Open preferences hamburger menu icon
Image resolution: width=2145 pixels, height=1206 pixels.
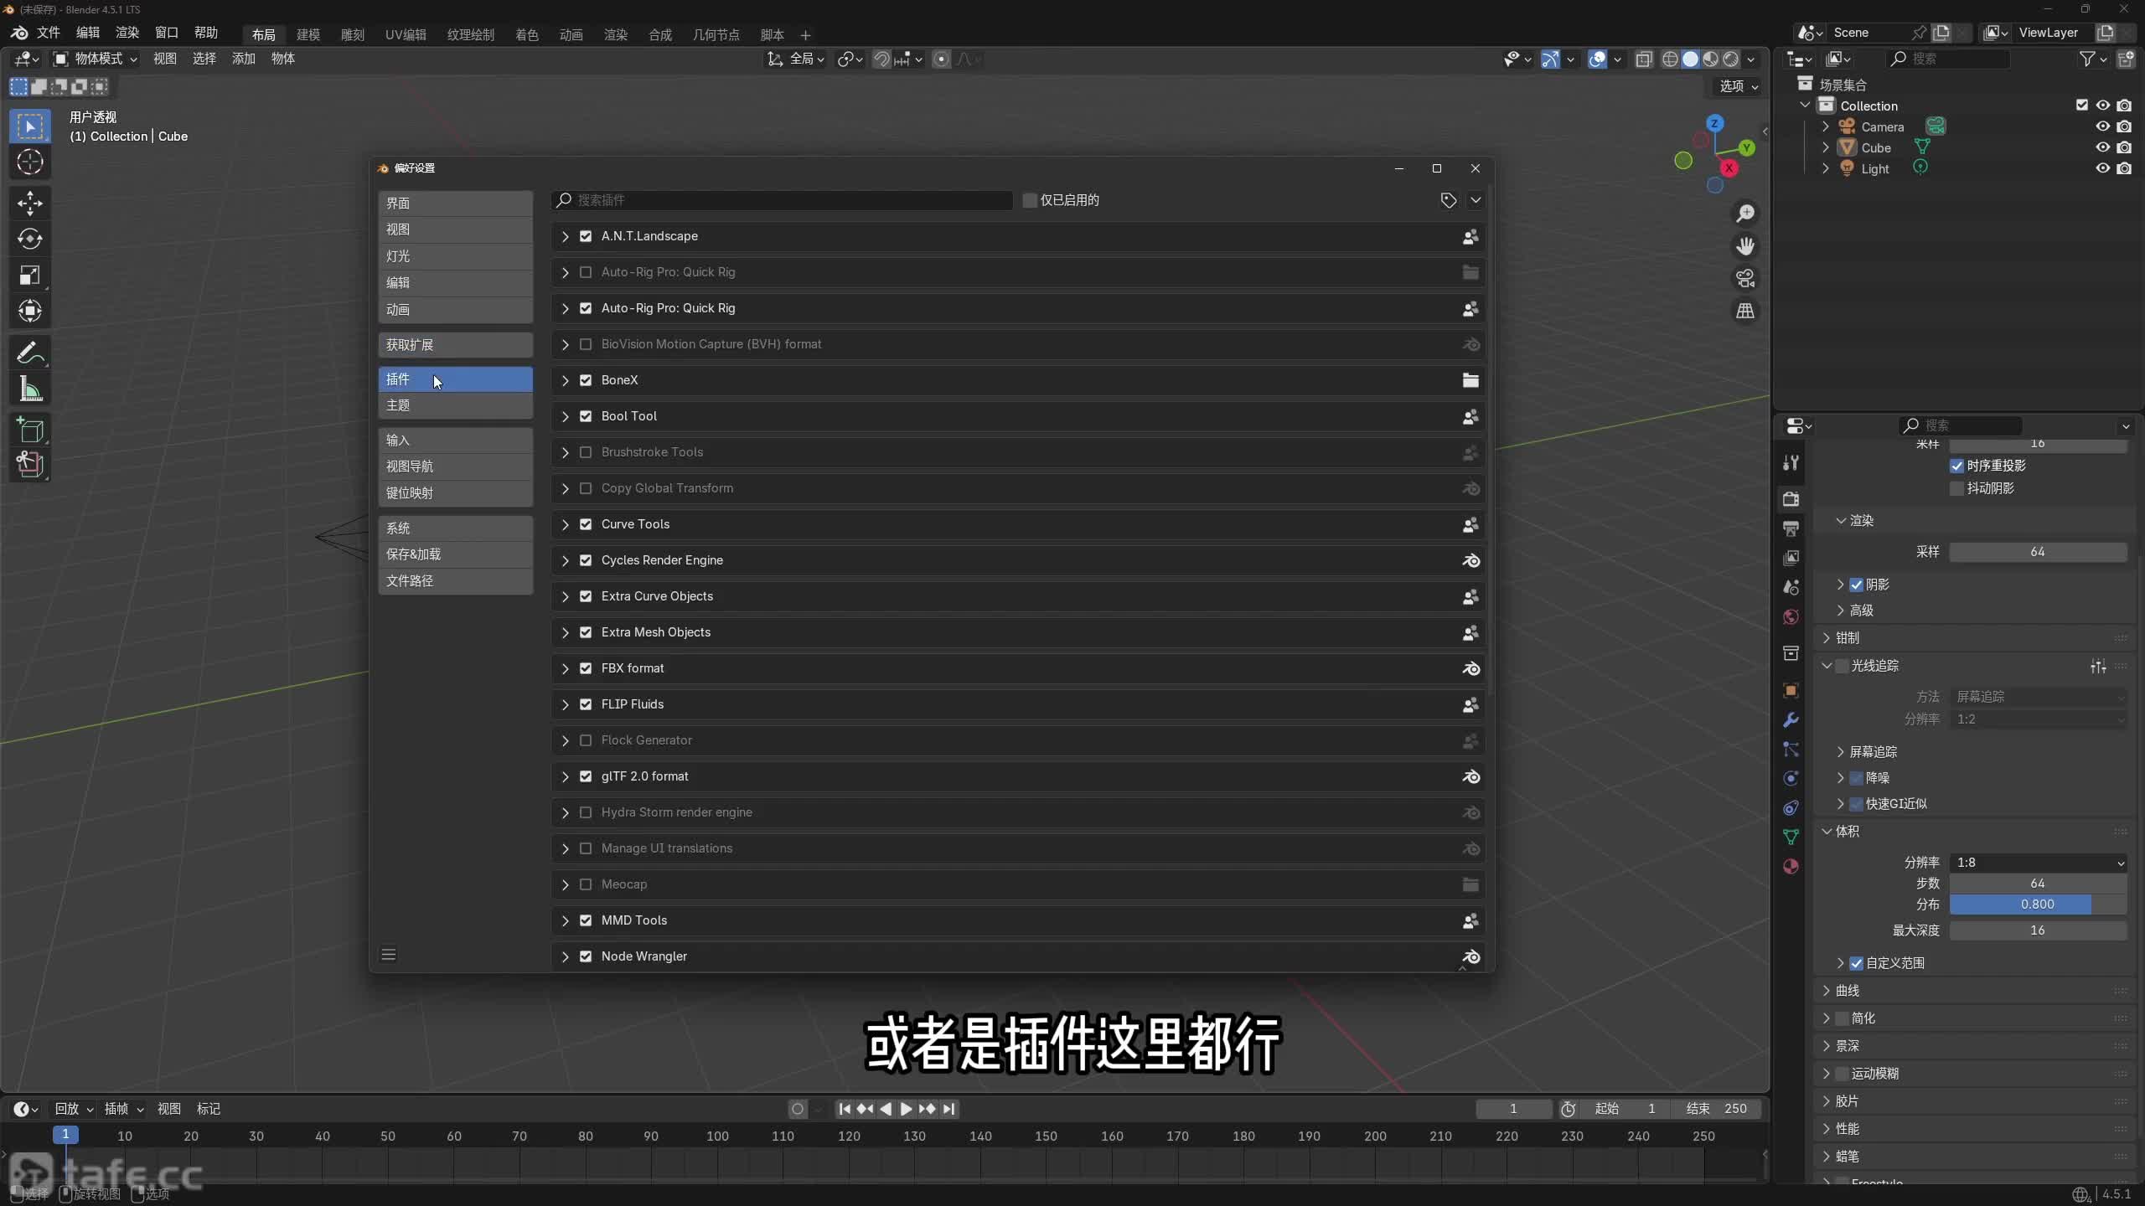[x=389, y=955]
